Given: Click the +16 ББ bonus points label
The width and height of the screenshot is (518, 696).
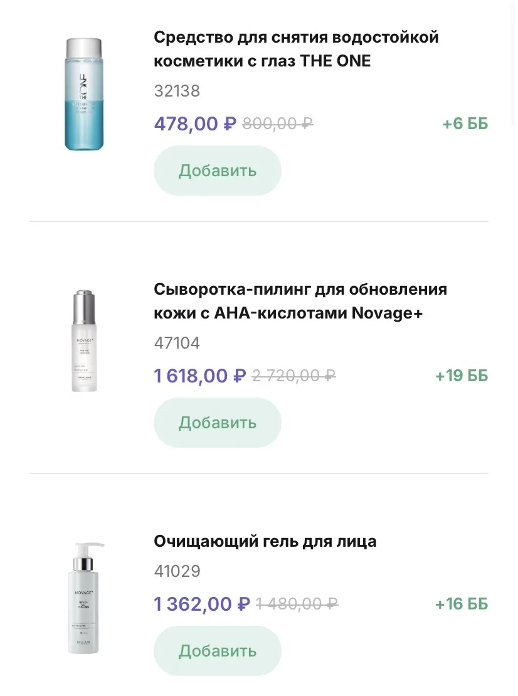Looking at the screenshot, I should 461,604.
